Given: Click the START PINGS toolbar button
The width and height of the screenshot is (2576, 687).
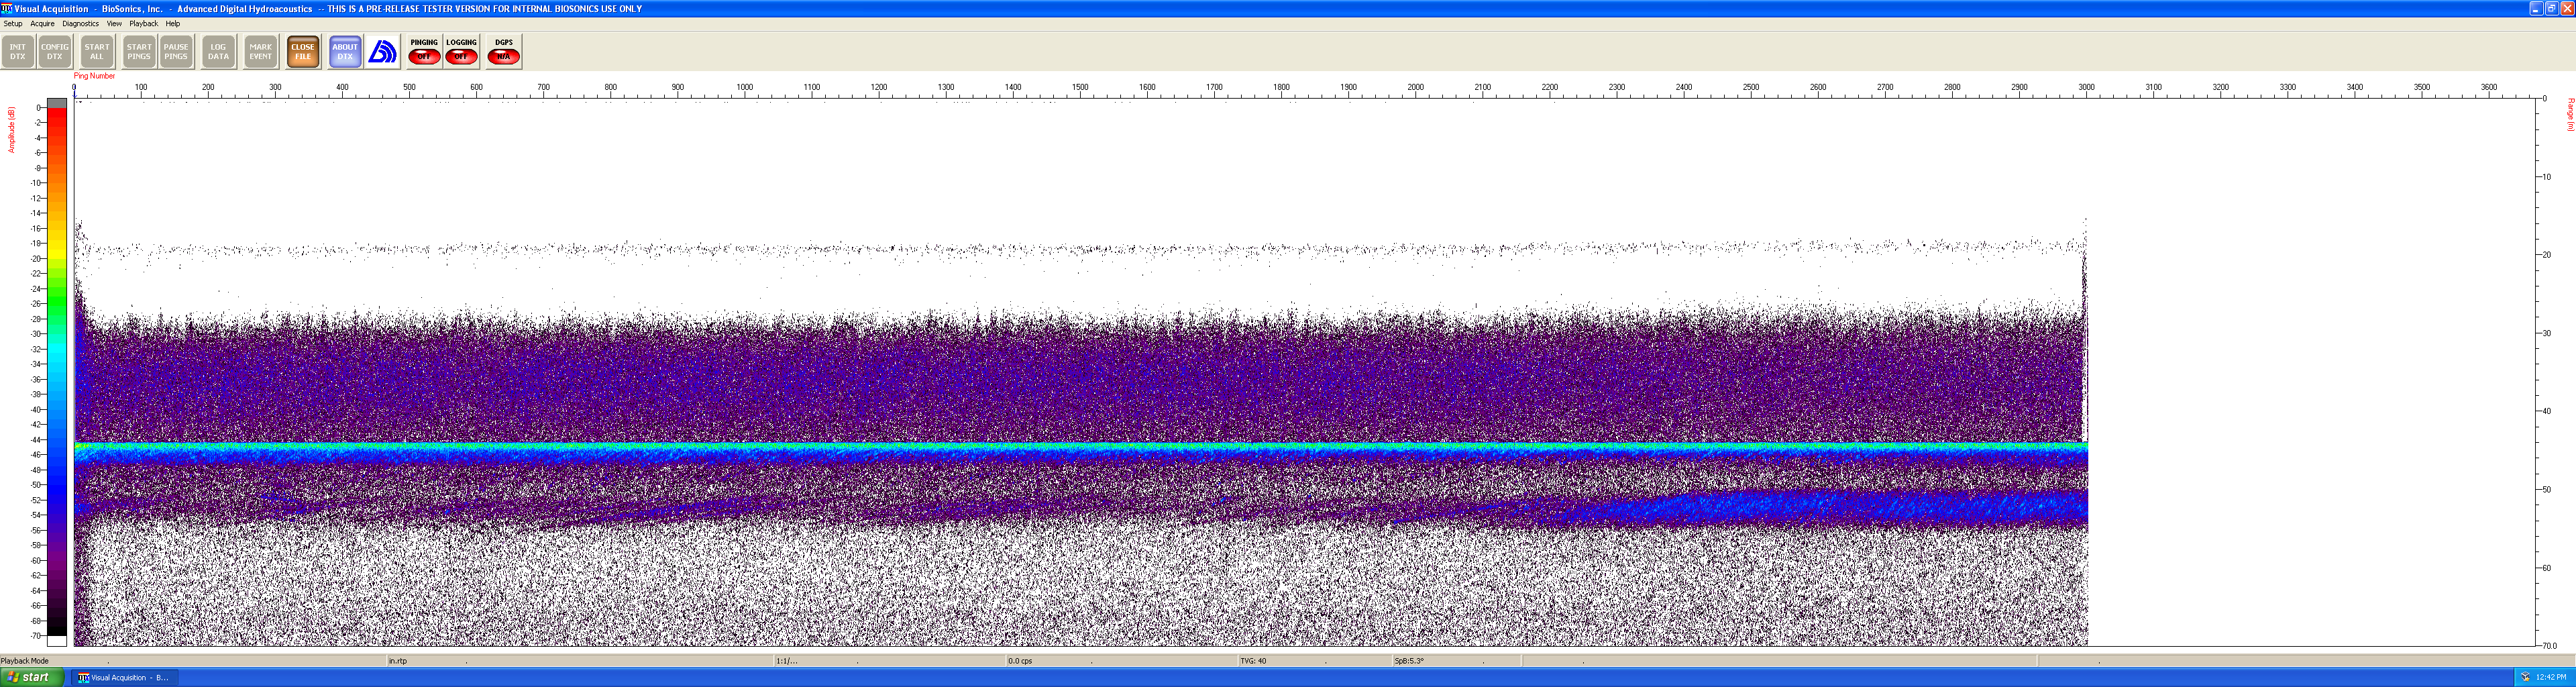Looking at the screenshot, I should coord(139,51).
